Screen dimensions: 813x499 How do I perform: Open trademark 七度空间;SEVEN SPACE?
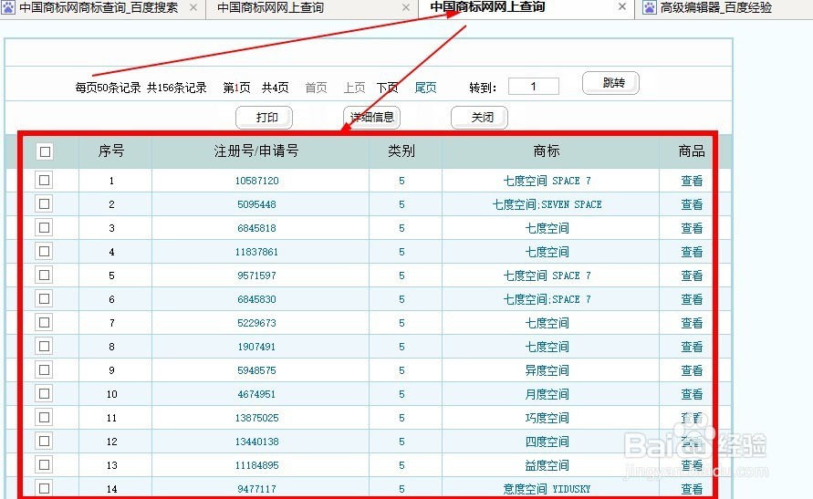pyautogui.click(x=547, y=204)
